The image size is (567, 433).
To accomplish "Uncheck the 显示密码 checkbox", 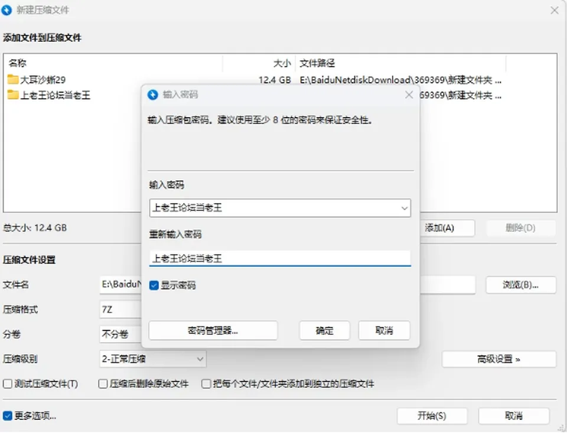I will point(154,285).
